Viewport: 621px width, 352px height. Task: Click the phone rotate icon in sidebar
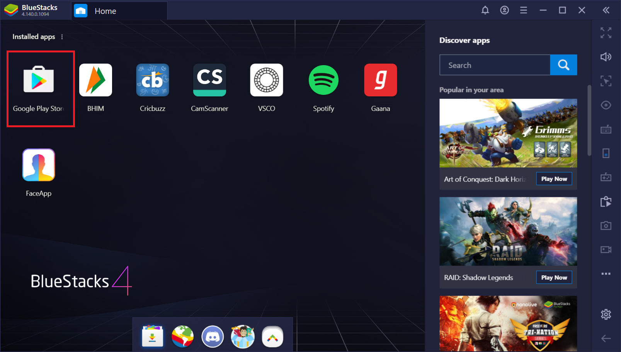606,153
